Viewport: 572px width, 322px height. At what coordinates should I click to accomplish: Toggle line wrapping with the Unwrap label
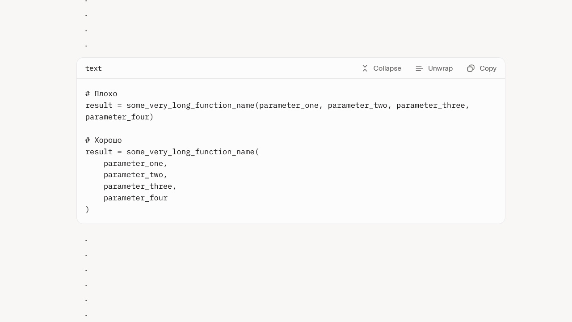click(x=440, y=68)
